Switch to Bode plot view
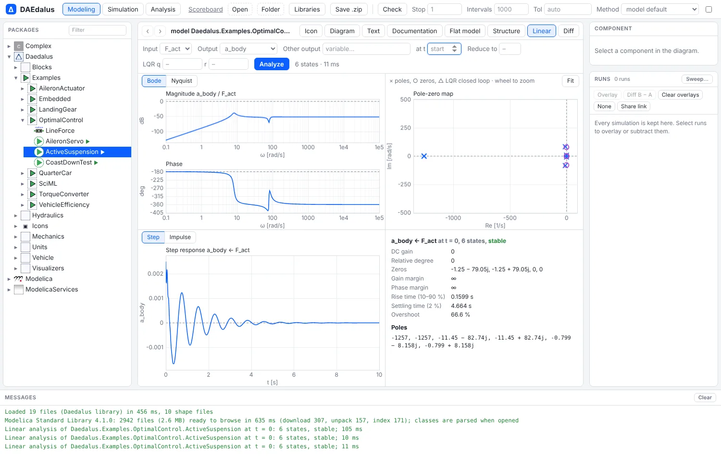This screenshot has height=457, width=721. point(154,81)
